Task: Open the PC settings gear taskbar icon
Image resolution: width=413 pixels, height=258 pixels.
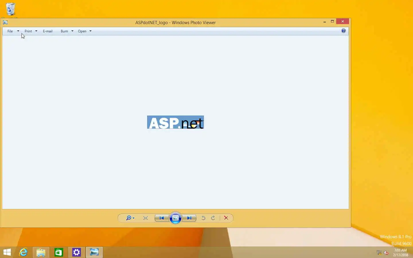Action: coord(77,252)
